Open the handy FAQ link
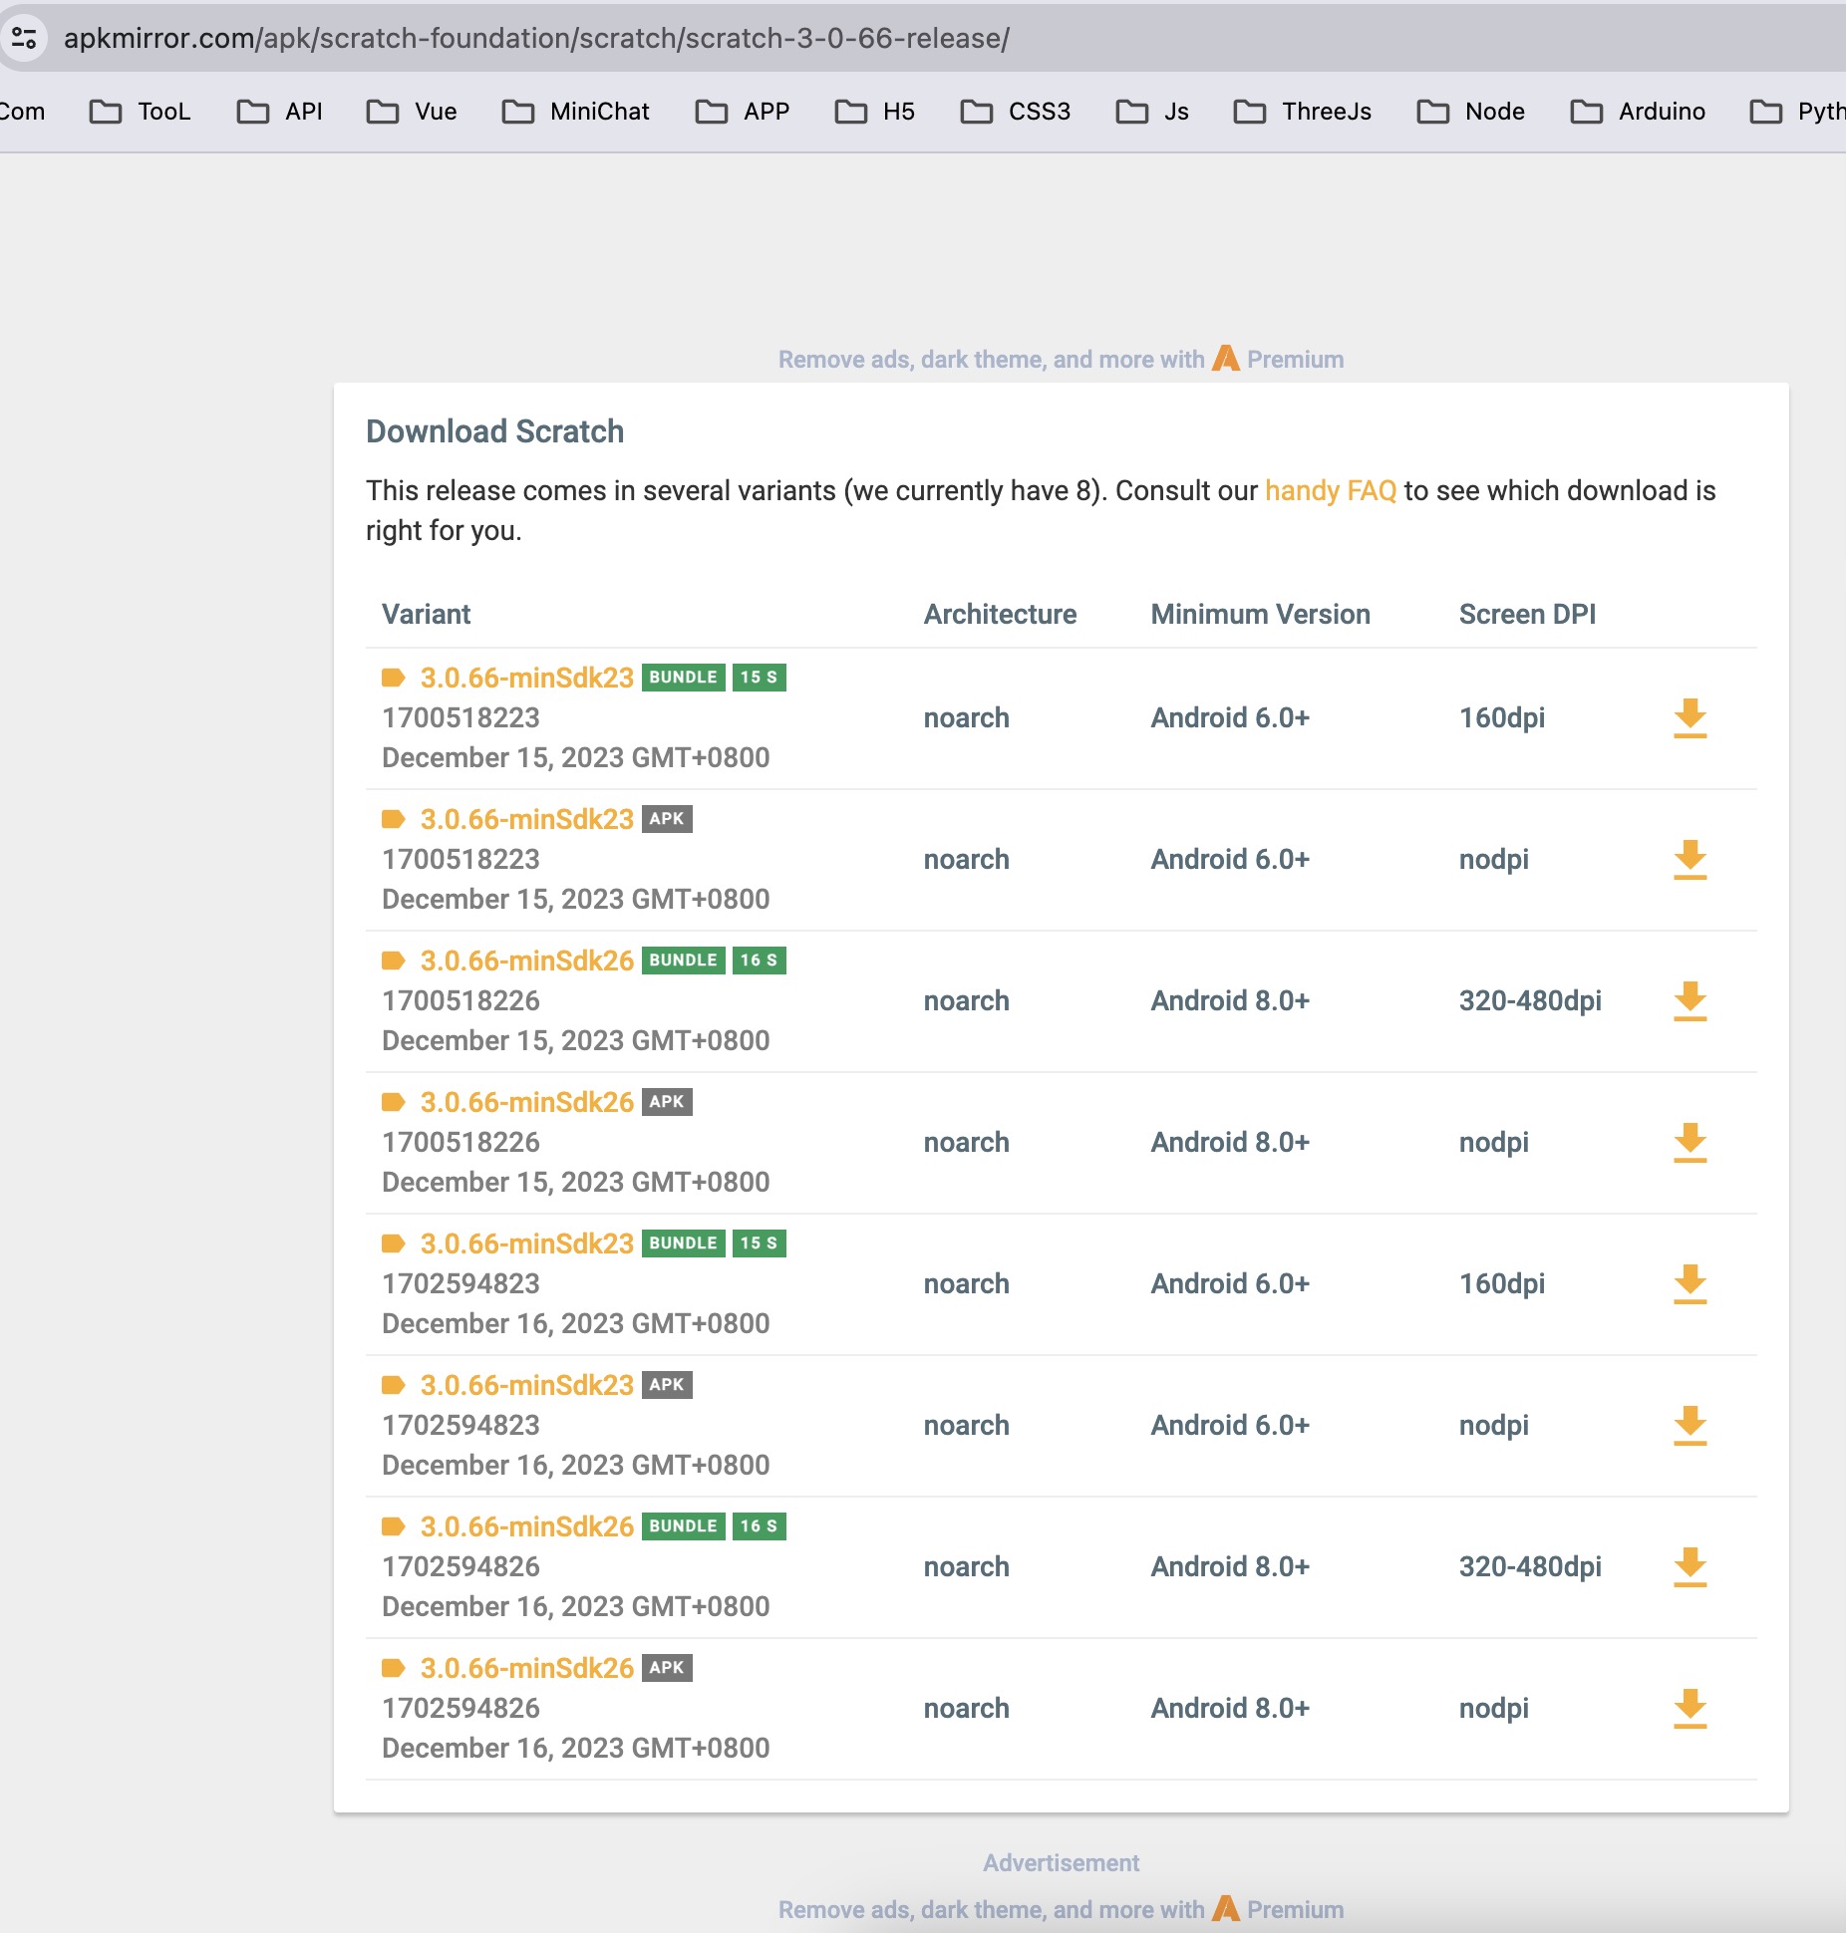Screen dimensions: 1846x1933 (x=1330, y=490)
